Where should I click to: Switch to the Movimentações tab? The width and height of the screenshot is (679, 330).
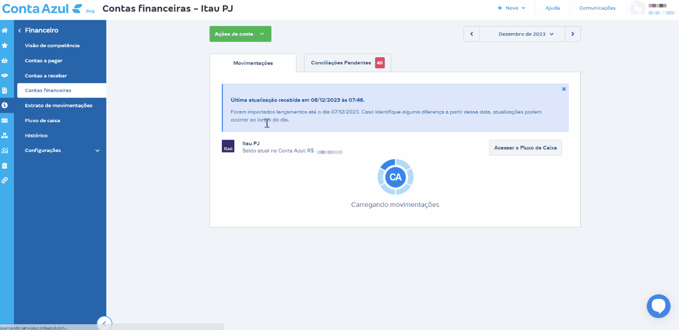coord(253,63)
